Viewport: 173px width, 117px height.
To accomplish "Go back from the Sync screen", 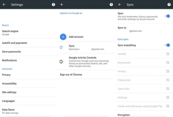I will pyautogui.click(x=120, y=5).
